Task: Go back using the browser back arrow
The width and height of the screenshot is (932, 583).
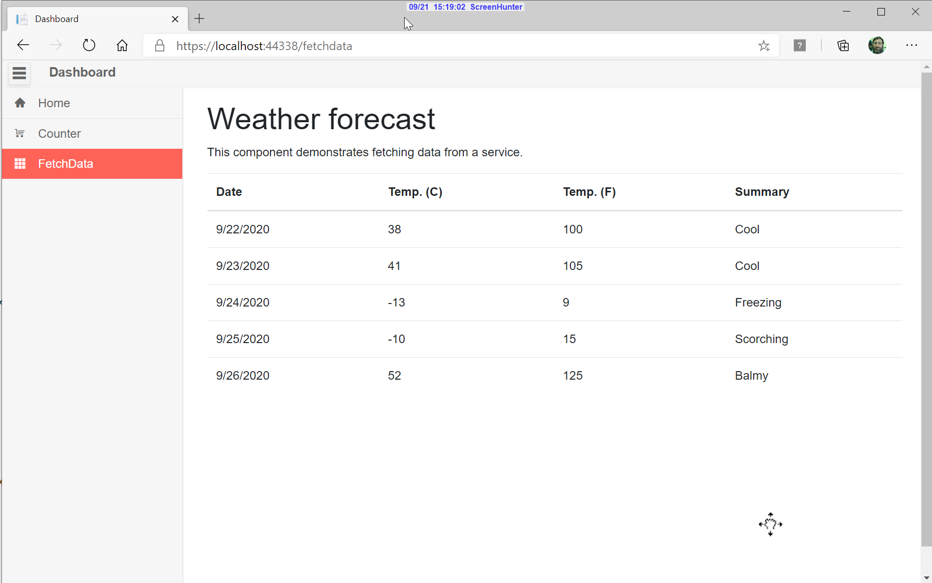Action: pyautogui.click(x=23, y=46)
